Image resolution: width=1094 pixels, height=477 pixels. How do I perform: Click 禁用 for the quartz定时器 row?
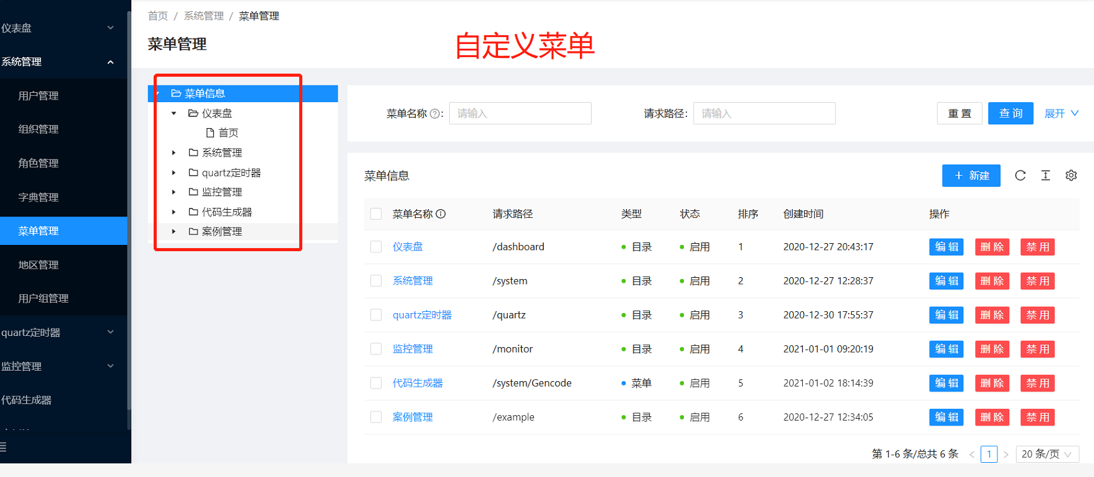point(1038,315)
